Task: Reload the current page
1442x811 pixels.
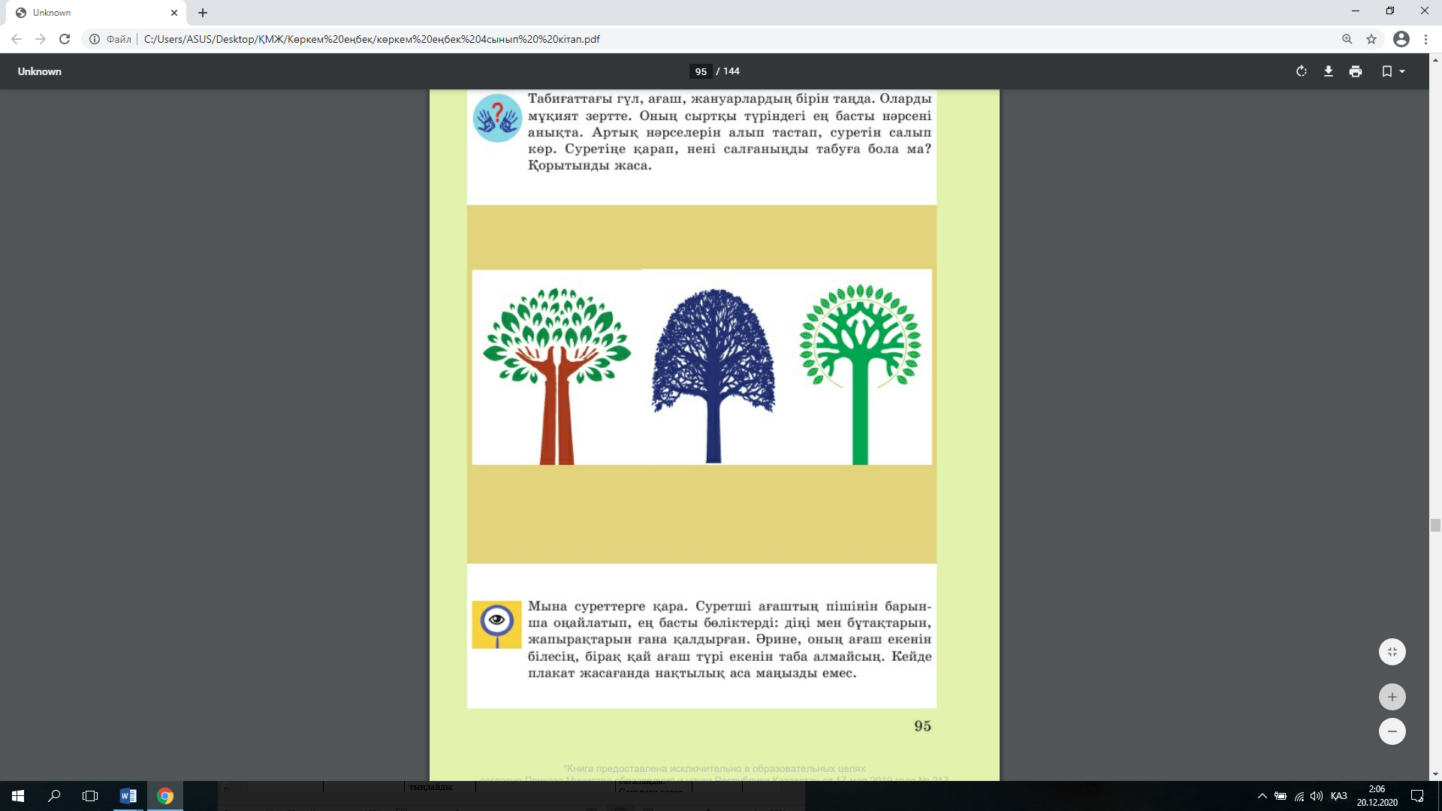Action: click(x=65, y=39)
